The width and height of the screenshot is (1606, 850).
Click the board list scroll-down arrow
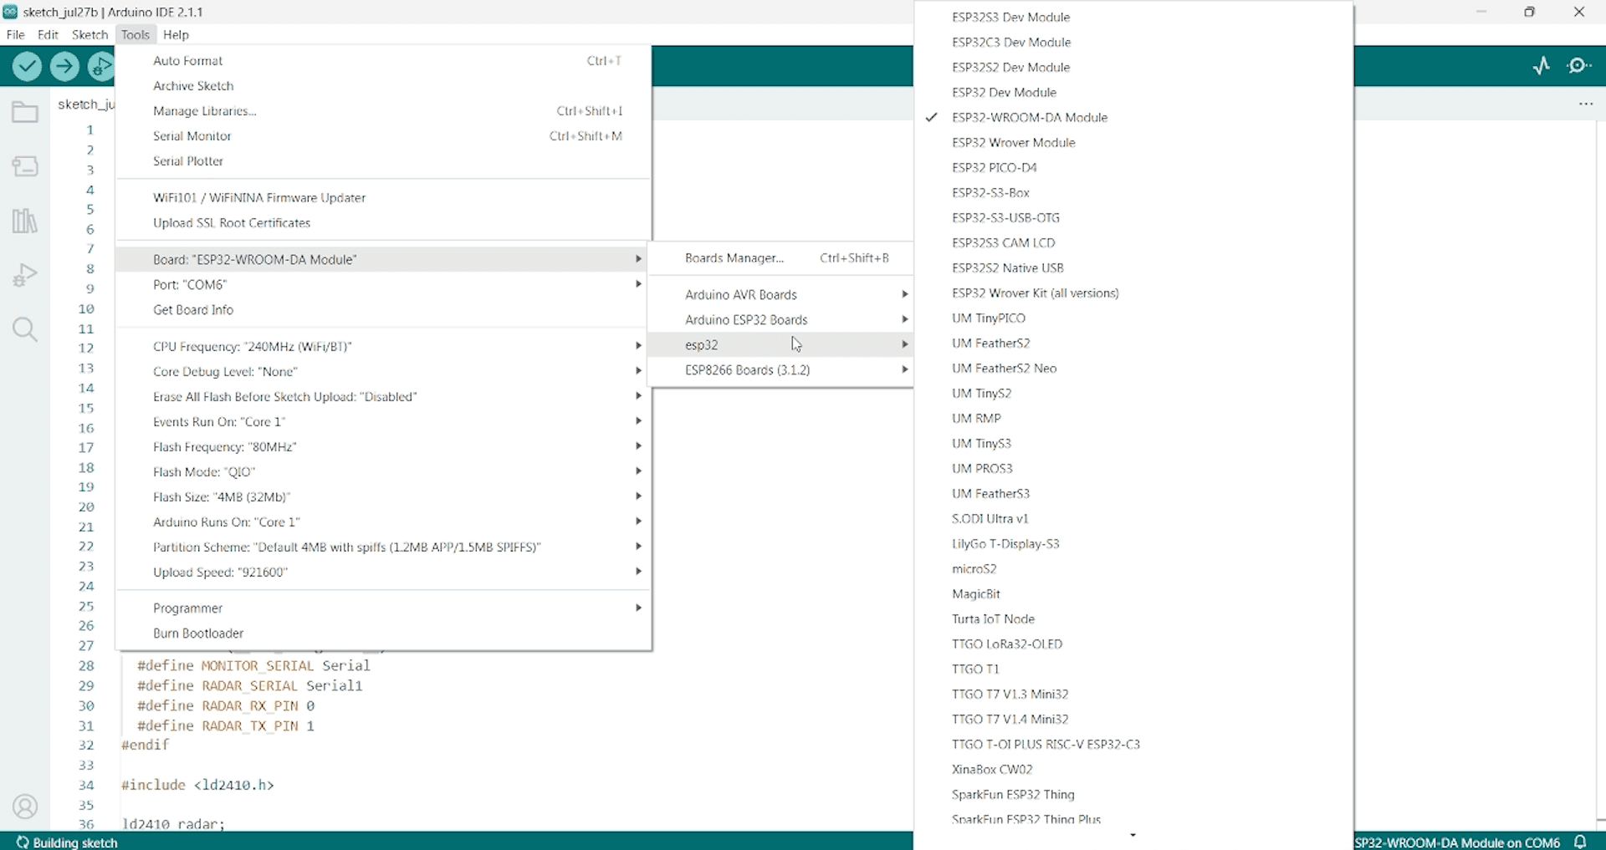(x=1133, y=835)
